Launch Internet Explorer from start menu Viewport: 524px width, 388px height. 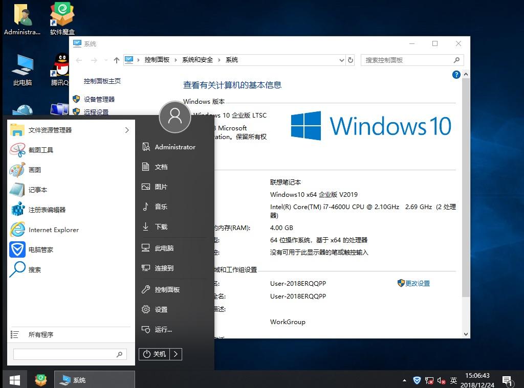[x=53, y=230]
